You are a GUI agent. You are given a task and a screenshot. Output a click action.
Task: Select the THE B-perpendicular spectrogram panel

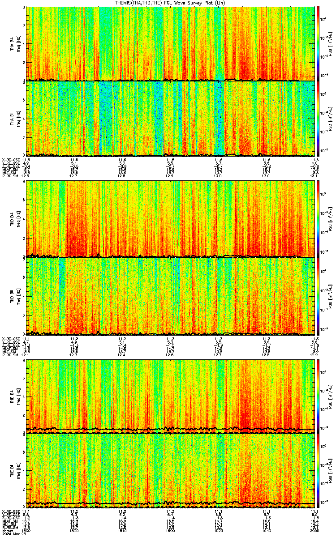171,396
